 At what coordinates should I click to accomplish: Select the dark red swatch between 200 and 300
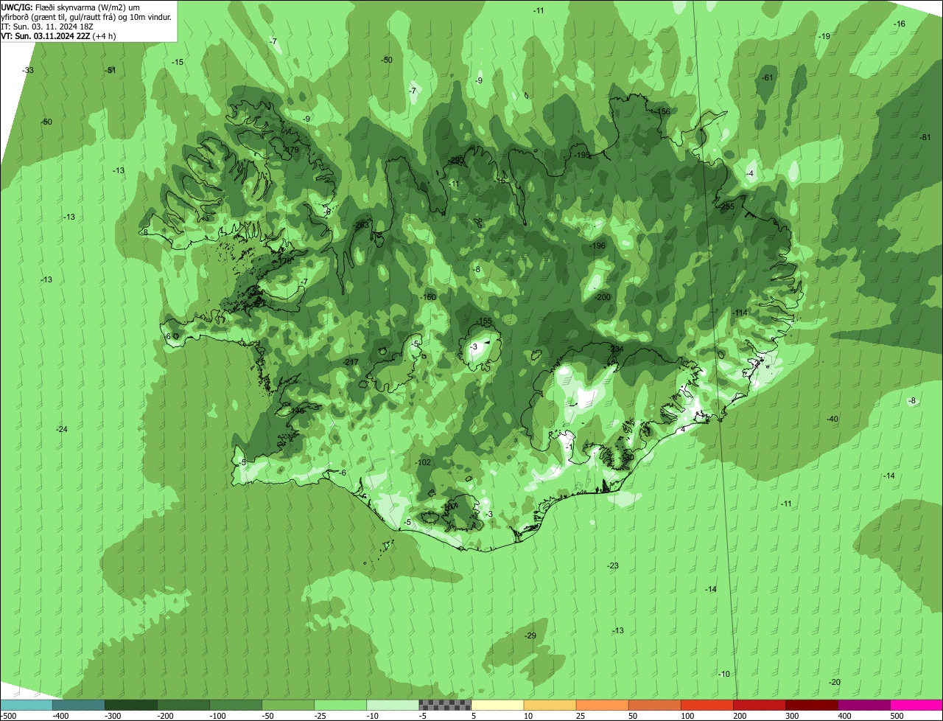(x=759, y=705)
